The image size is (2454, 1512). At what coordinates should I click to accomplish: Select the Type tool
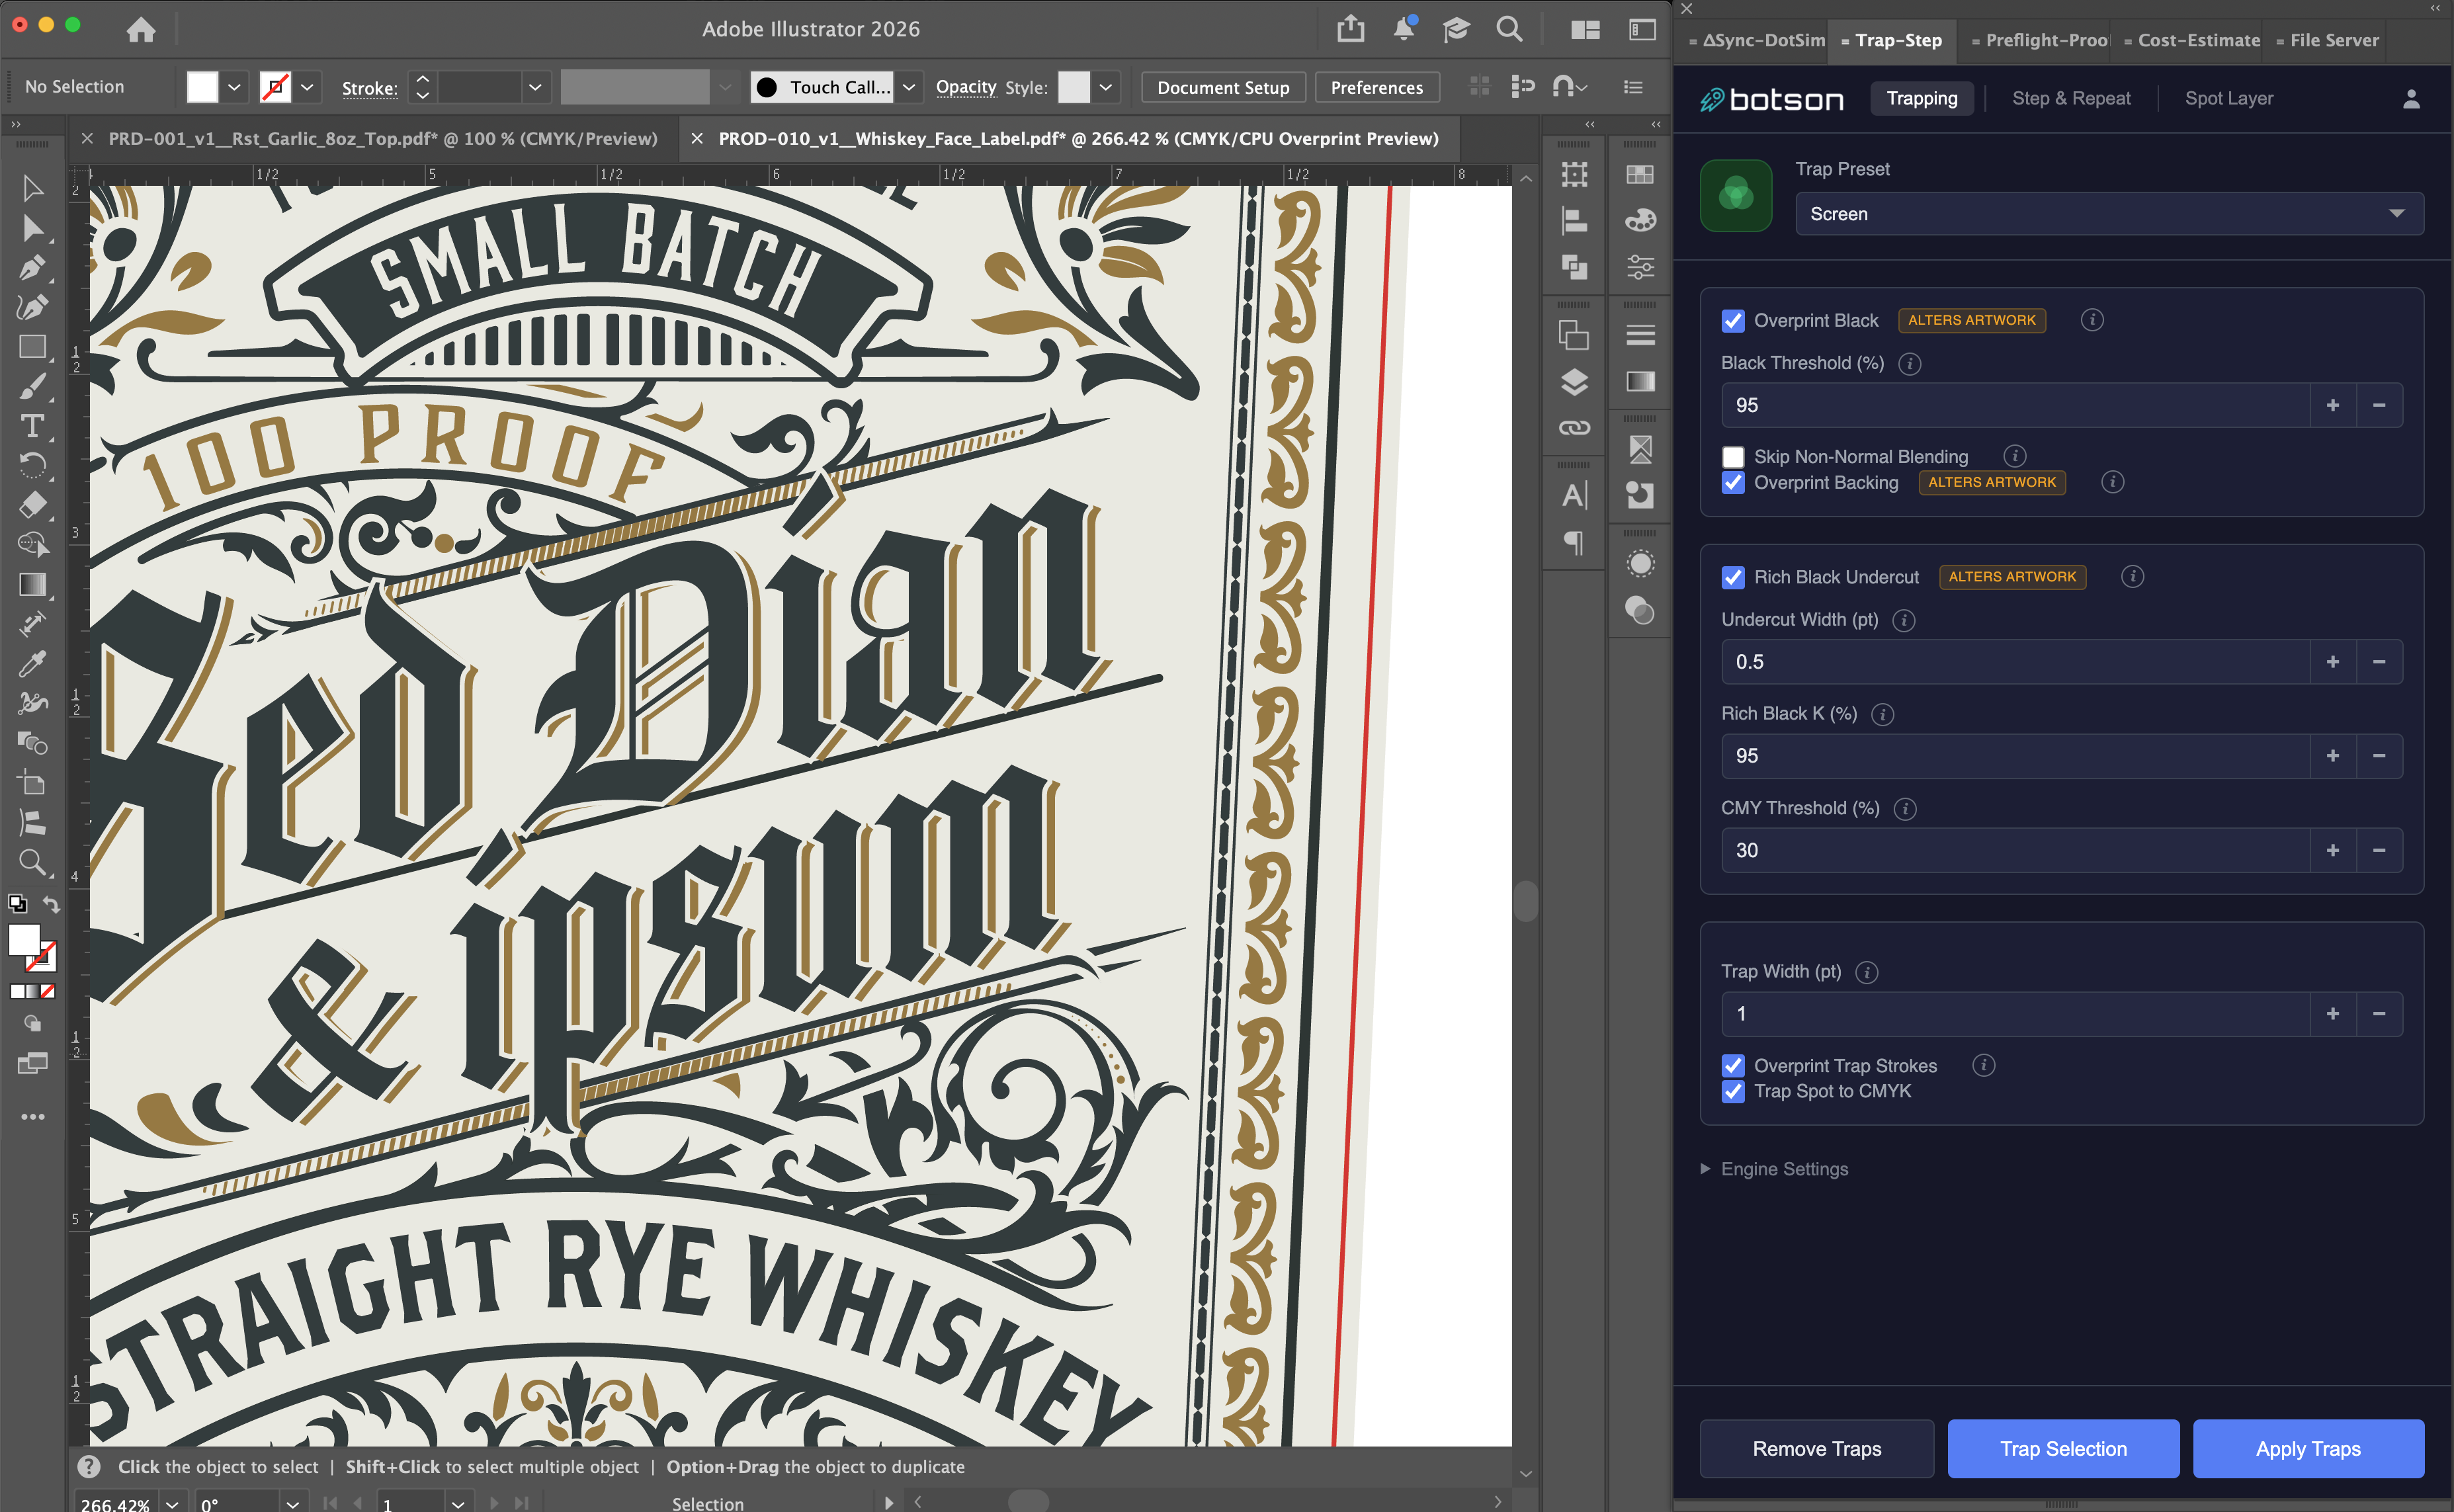tap(32, 426)
